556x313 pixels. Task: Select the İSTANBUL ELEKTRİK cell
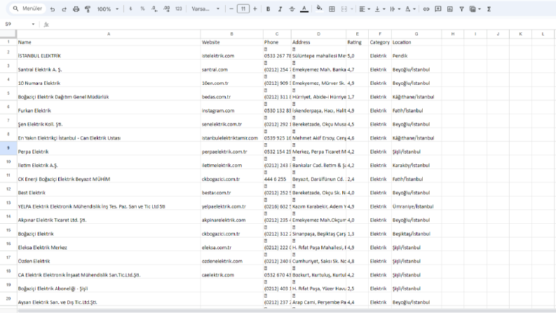[x=109, y=53]
